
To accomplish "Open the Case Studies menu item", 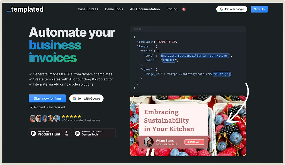I will (x=88, y=9).
